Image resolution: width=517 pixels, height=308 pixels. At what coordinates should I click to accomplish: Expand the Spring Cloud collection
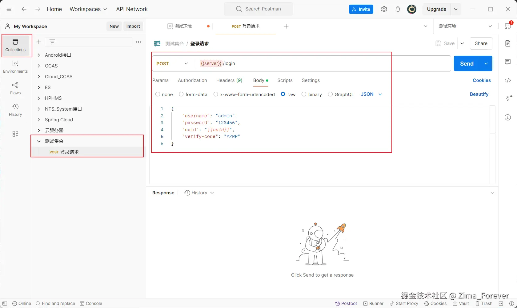39,120
